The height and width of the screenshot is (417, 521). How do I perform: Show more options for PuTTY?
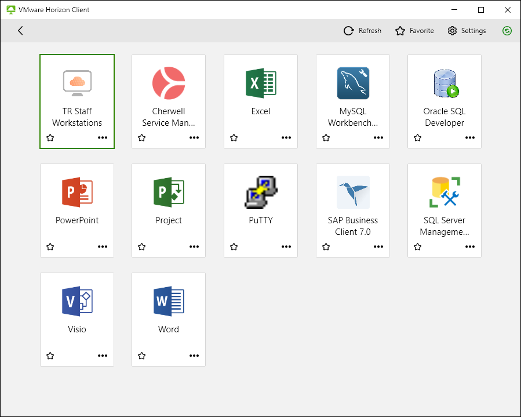point(286,246)
